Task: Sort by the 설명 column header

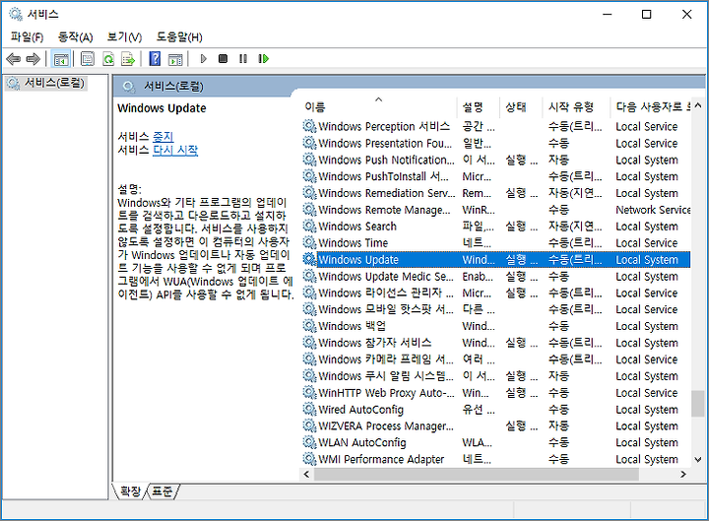Action: (x=478, y=107)
